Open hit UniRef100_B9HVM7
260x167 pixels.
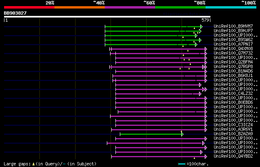pos(233,26)
